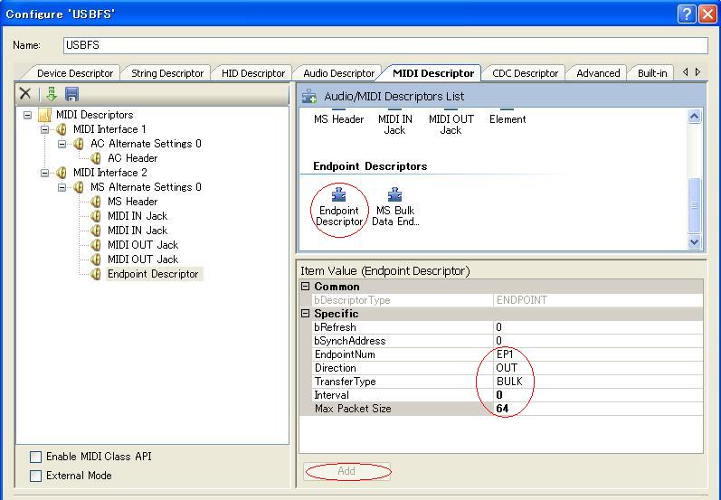Click the Name input field
Viewport: 721px width, 500px height.
385,45
